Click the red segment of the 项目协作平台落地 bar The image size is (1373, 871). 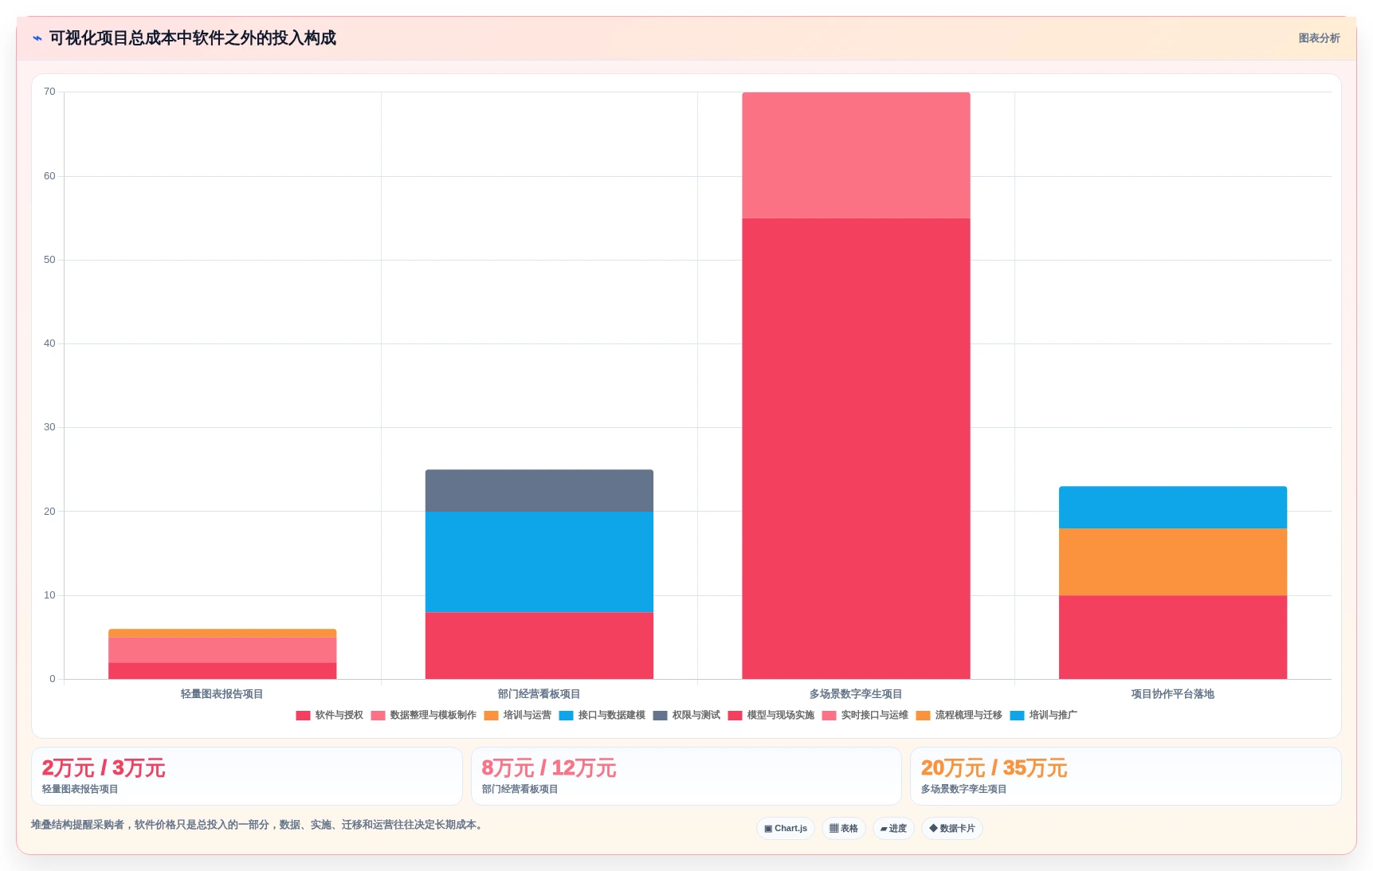(1172, 638)
